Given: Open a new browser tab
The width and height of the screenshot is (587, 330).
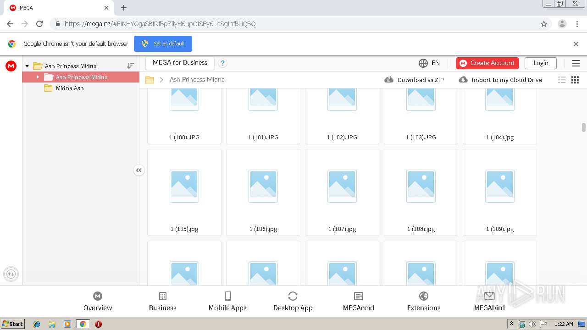Looking at the screenshot, I should click(124, 8).
